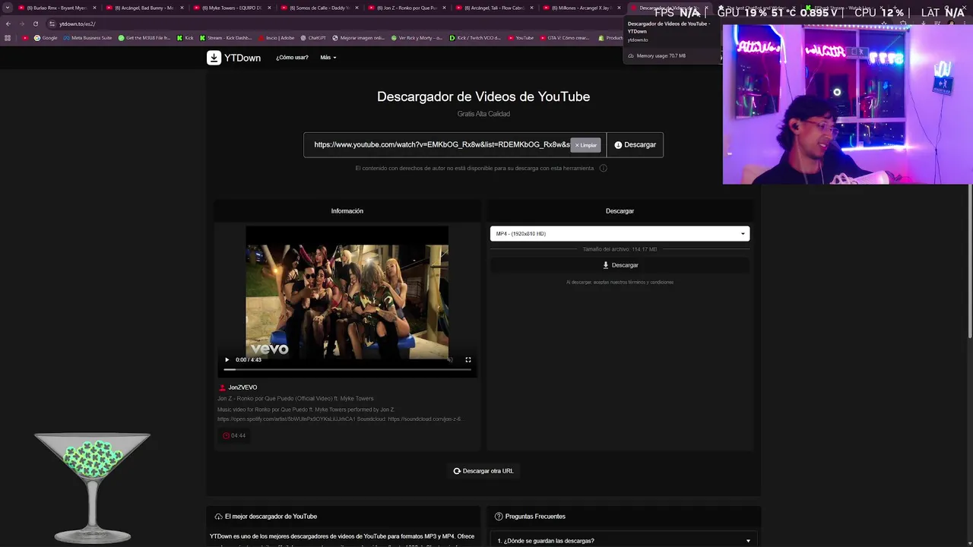Open the Get the M3U8 File bookmark

click(x=144, y=38)
